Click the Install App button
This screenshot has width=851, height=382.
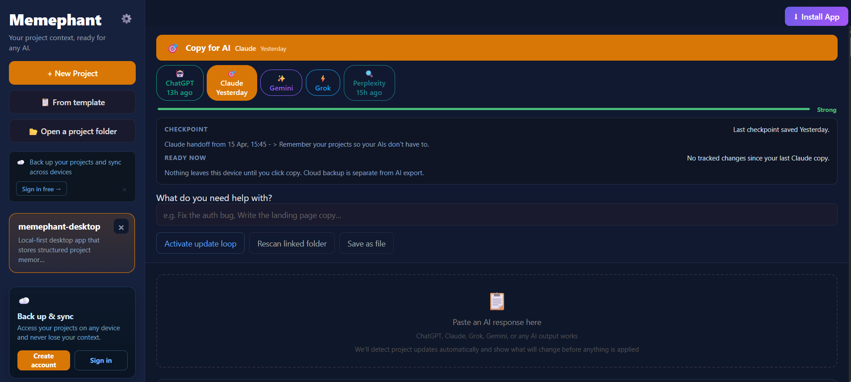(x=816, y=16)
